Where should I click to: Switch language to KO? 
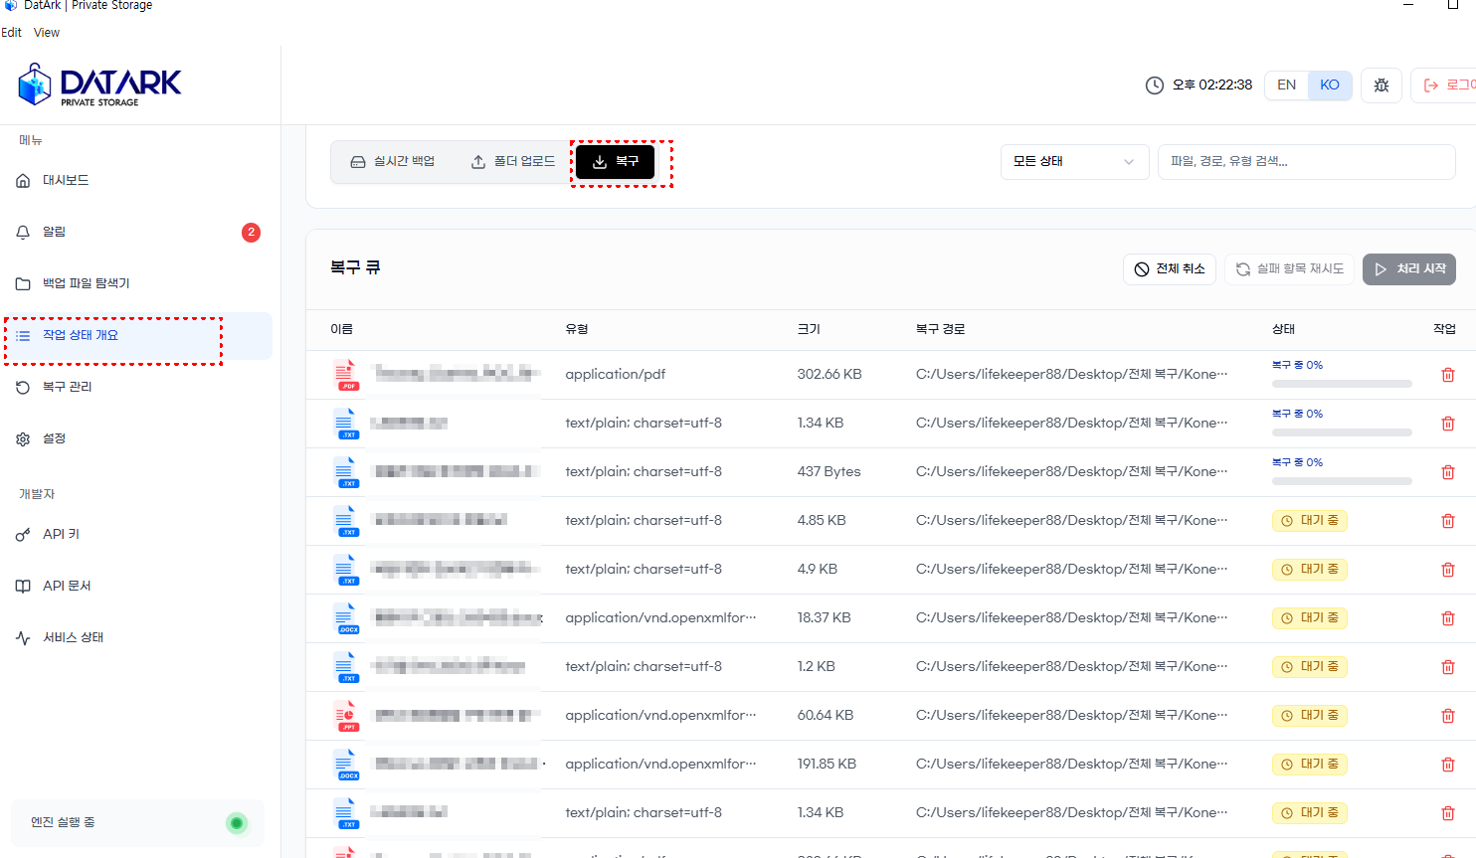coord(1330,86)
